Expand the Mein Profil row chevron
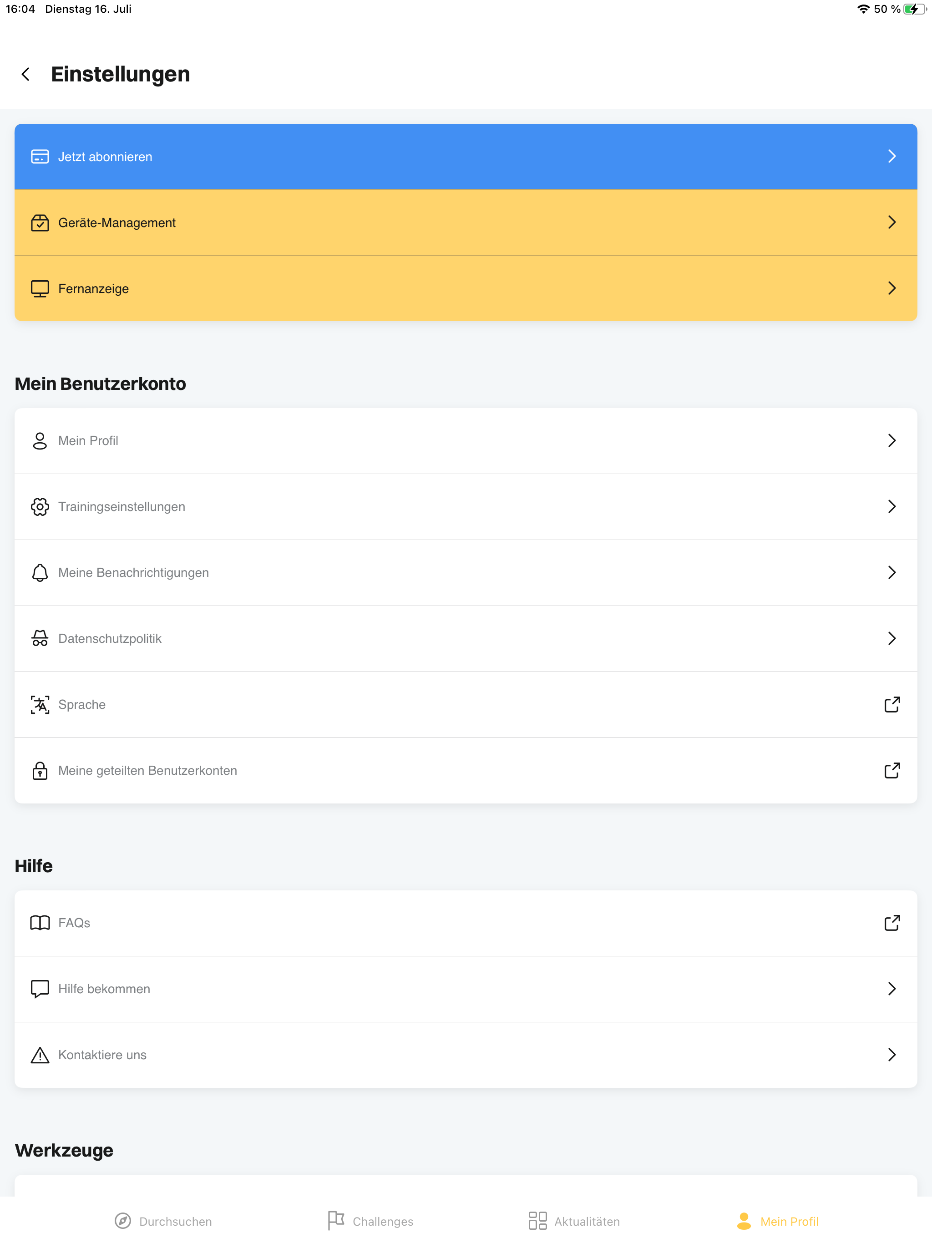The height and width of the screenshot is (1243, 932). 891,440
